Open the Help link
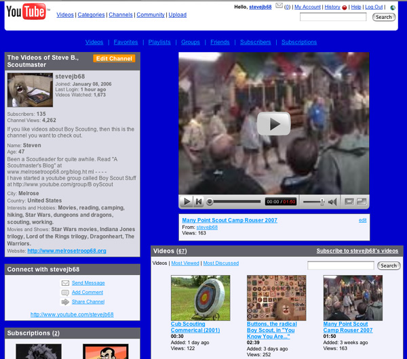Viewport: 407px width, 359px height. click(x=356, y=7)
